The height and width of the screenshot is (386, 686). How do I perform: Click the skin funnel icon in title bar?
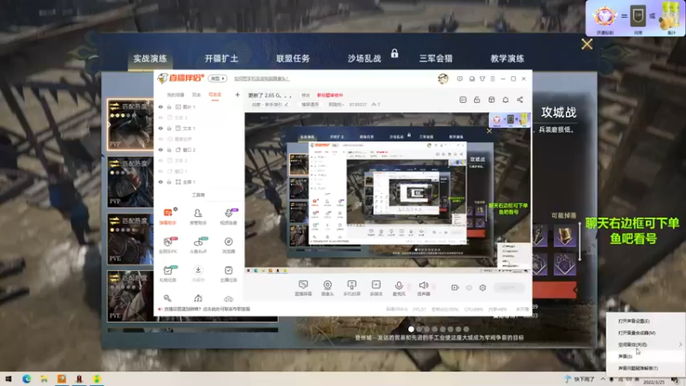[x=482, y=79]
